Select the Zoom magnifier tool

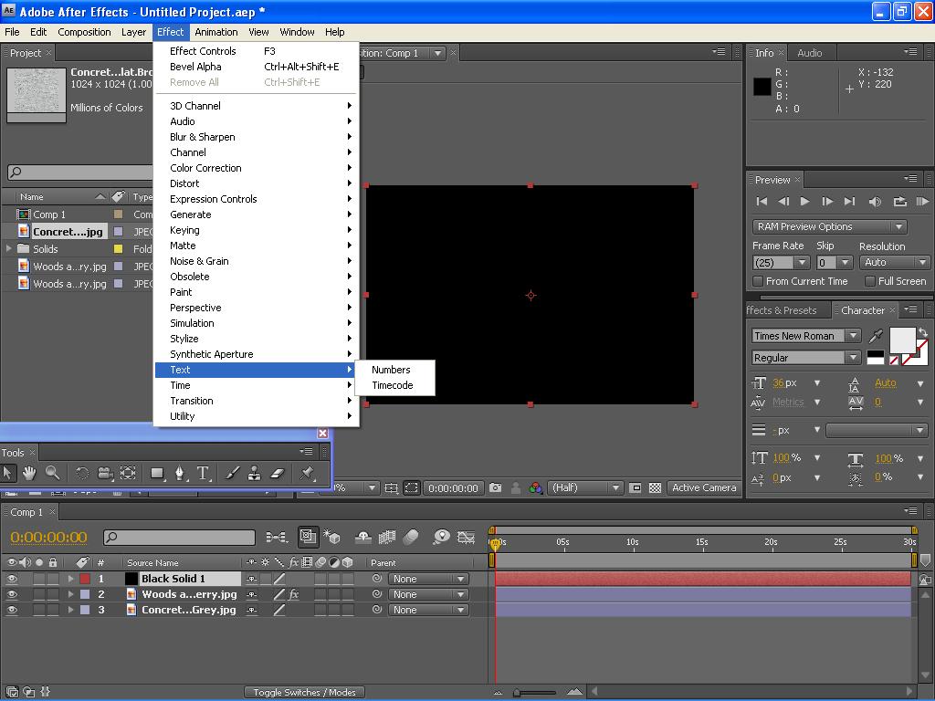tap(52, 474)
